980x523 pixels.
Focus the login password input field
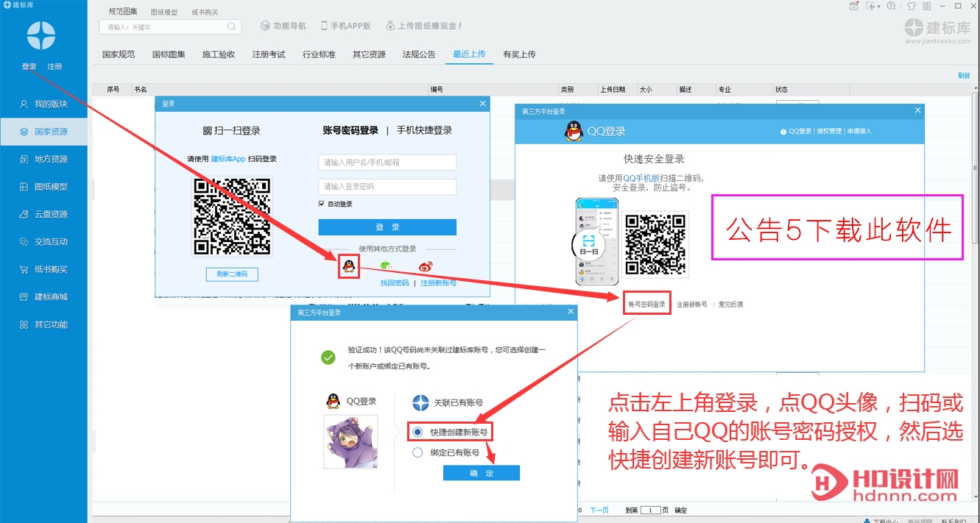[387, 187]
